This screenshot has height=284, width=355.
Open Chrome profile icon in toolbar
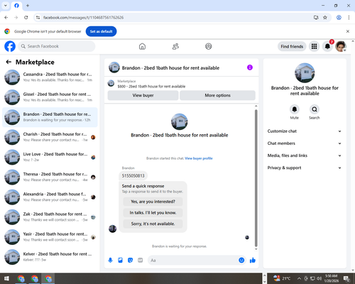(339, 18)
